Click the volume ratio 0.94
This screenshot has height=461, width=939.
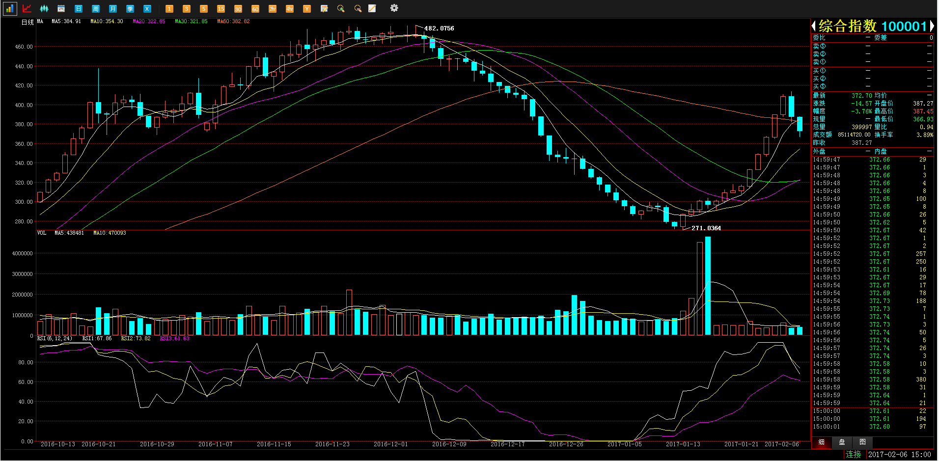pos(927,127)
